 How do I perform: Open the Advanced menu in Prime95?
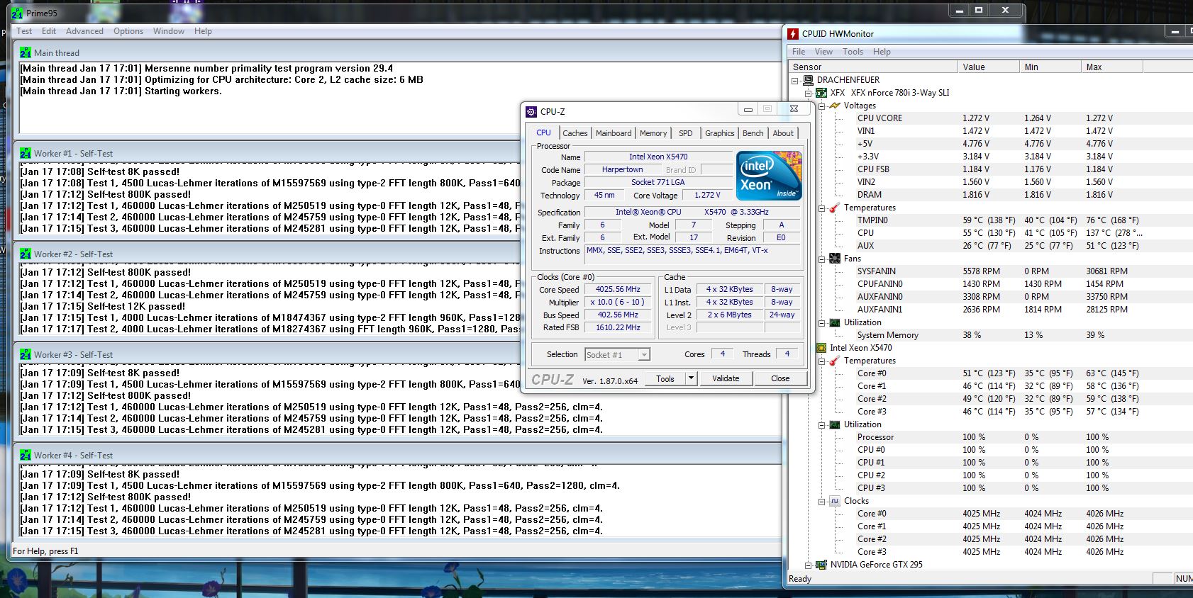point(84,31)
